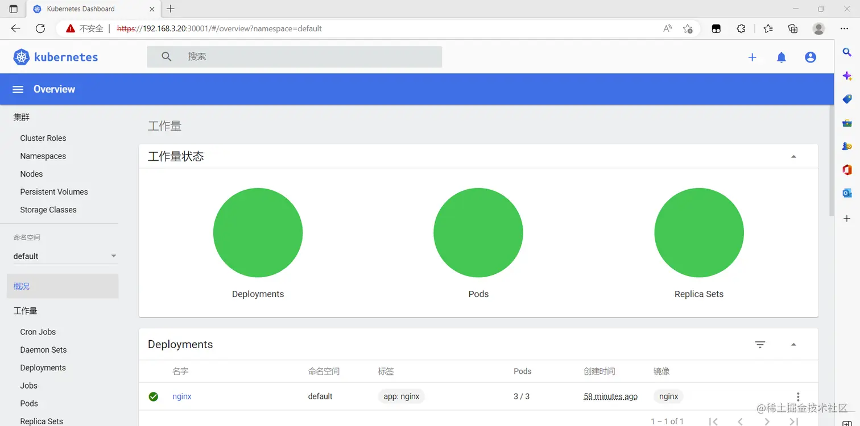The width and height of the screenshot is (860, 426).
Task: Go to next page of Deployments
Action: point(767,421)
